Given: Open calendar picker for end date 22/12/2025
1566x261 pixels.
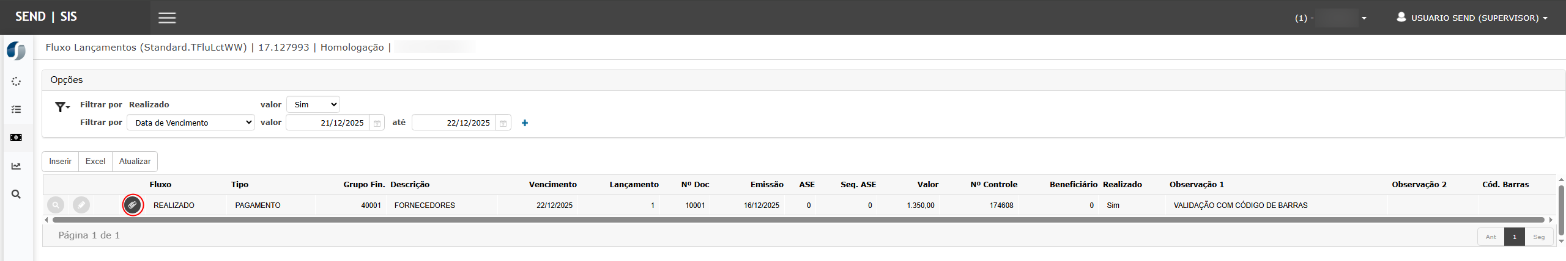Looking at the screenshot, I should 503,123.
